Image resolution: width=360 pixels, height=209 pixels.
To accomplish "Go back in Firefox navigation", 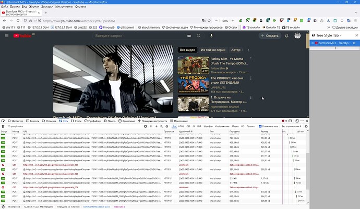I will [5, 21].
